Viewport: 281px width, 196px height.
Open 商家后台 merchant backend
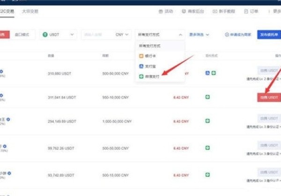click(x=193, y=11)
